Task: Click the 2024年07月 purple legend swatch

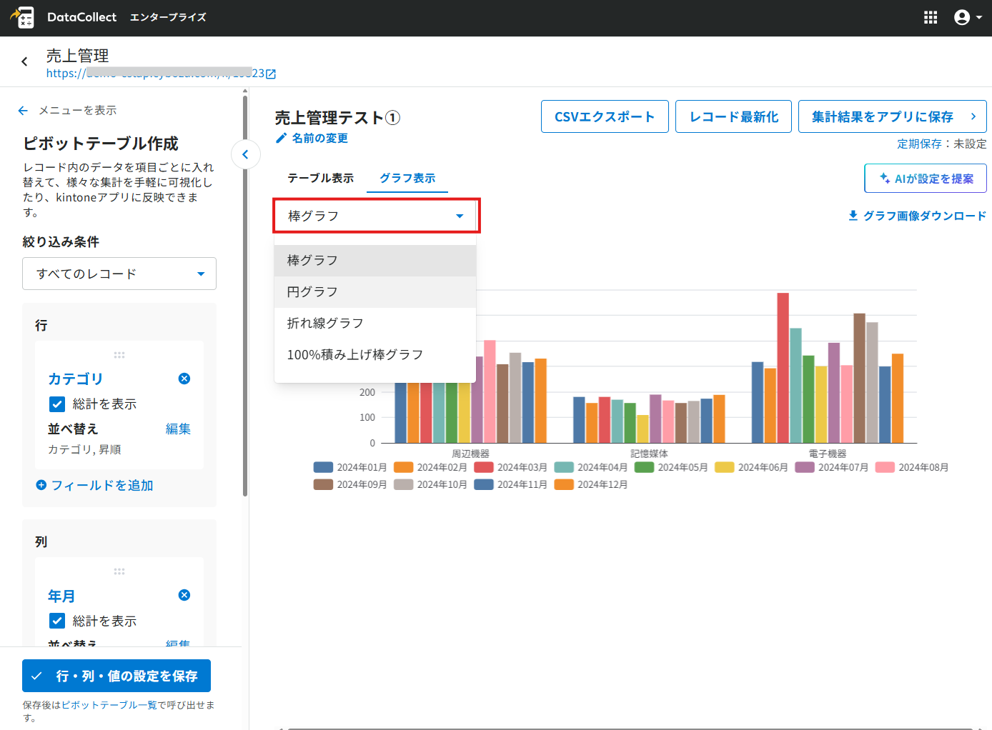Action: 805,467
